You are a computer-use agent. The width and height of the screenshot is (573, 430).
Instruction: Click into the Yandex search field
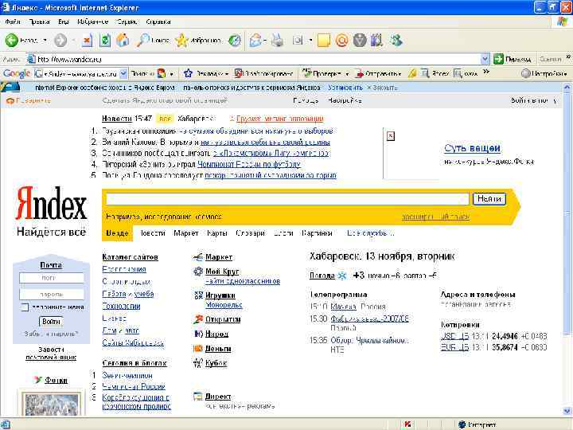[287, 199]
